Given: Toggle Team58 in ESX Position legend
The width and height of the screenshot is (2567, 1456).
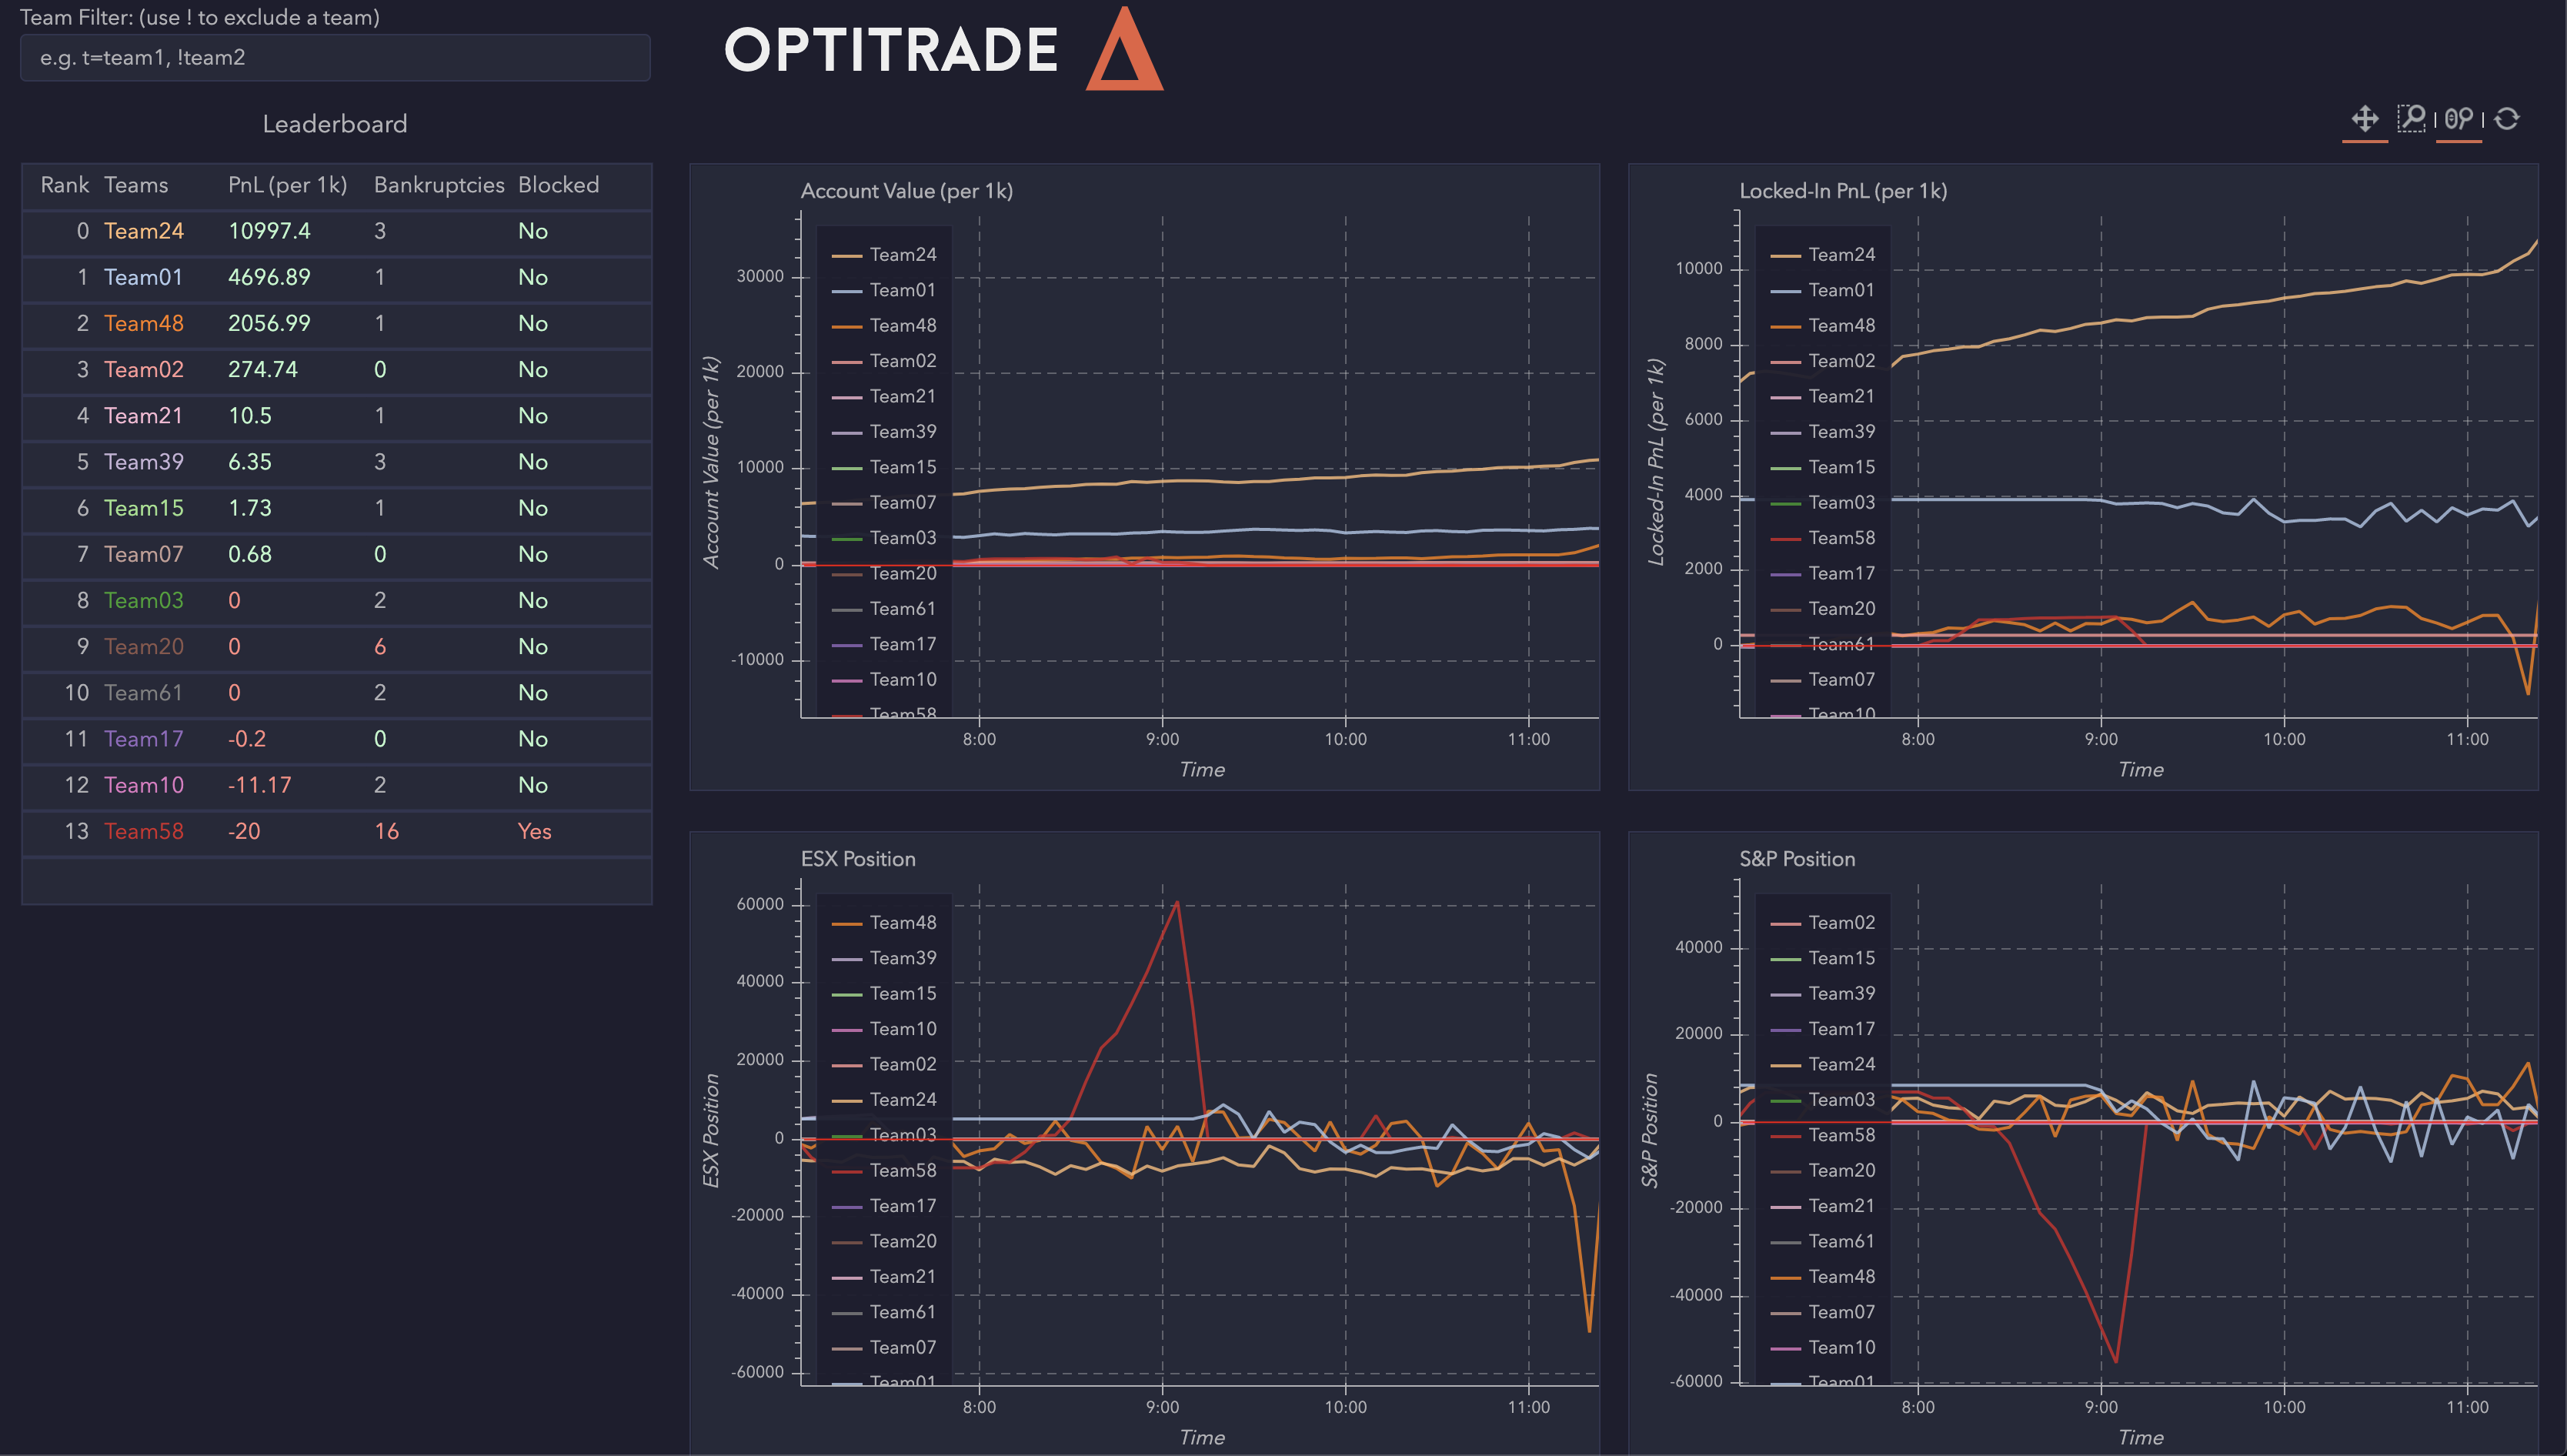Looking at the screenshot, I should pyautogui.click(x=902, y=1170).
